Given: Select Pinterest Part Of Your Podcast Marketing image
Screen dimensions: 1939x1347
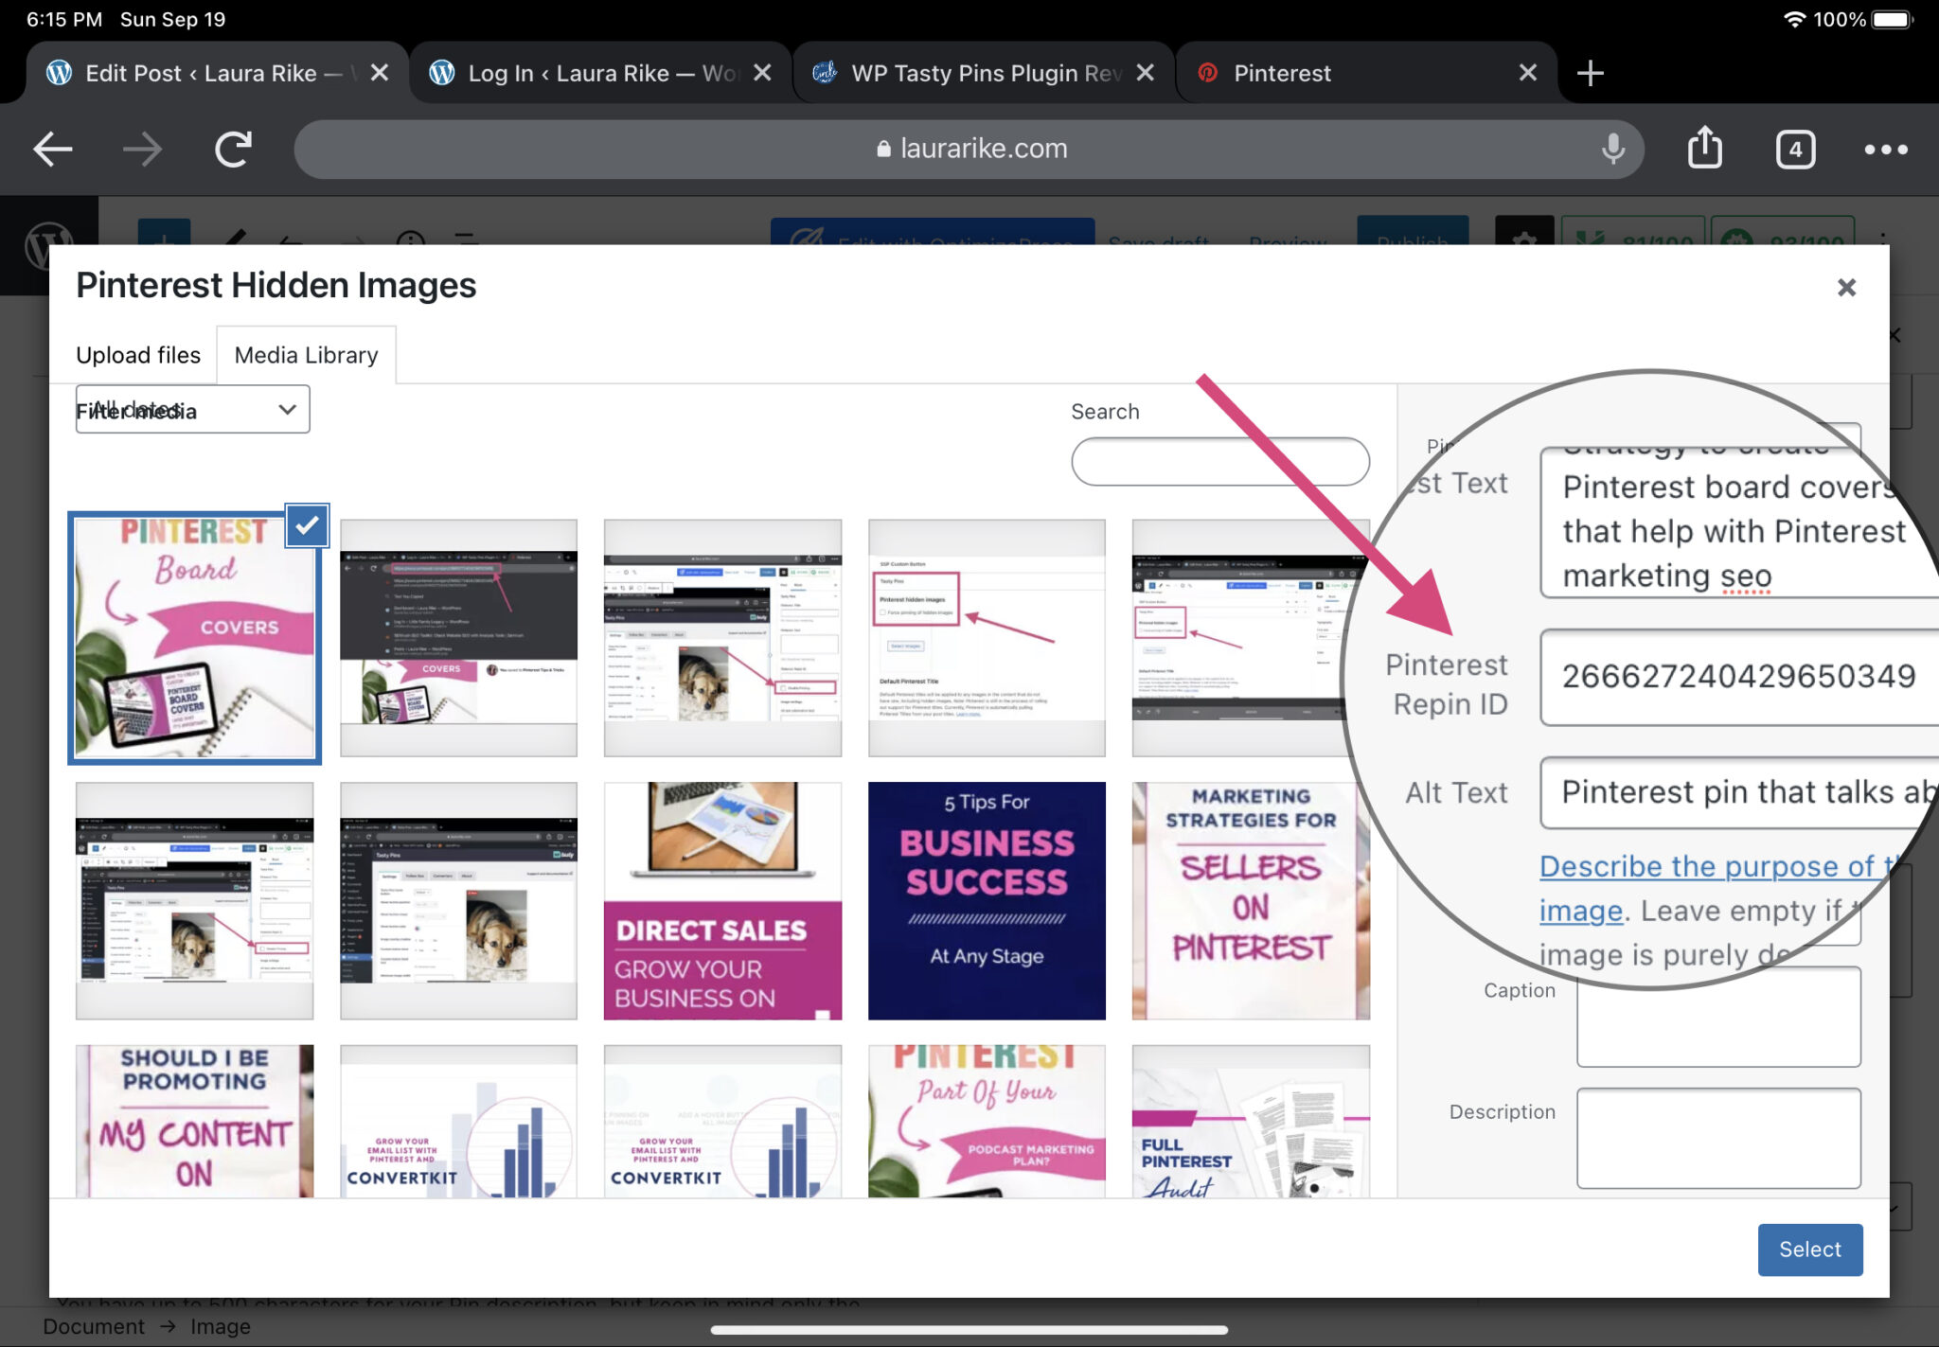Looking at the screenshot, I should click(x=987, y=1121).
